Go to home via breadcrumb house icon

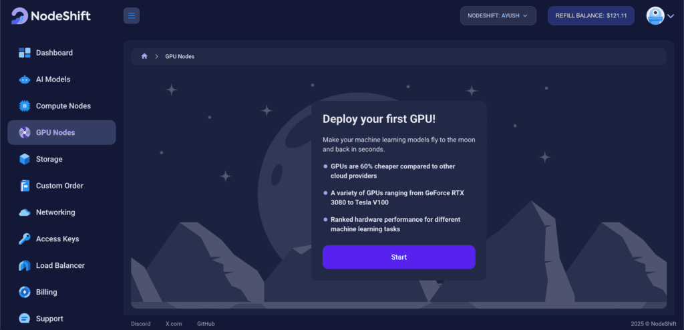(144, 57)
